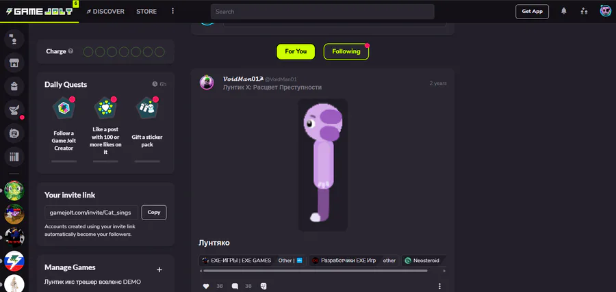Open the white figure community avatar in the sidebar

pos(14,283)
